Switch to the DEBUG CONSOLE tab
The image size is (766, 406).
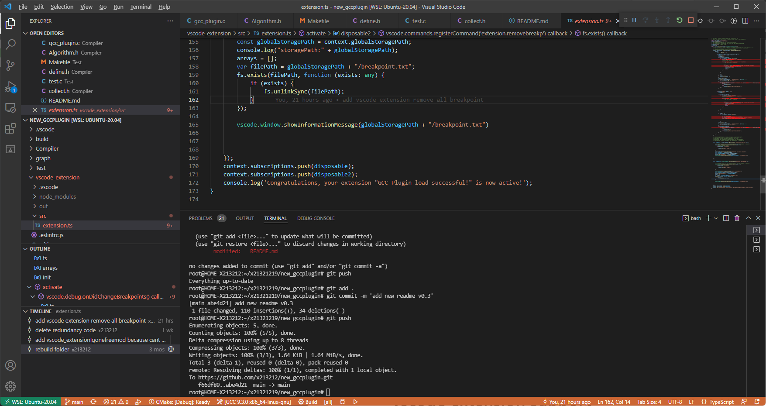[316, 218]
